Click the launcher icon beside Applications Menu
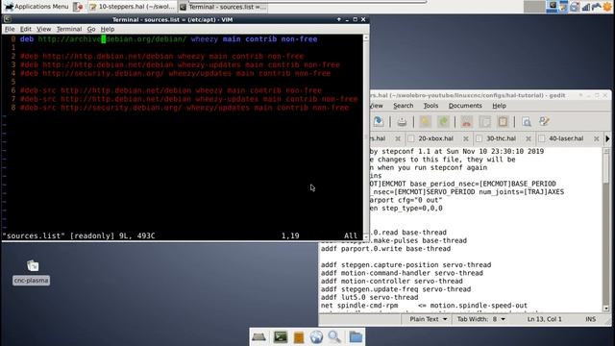615x346 pixels. coord(78,7)
